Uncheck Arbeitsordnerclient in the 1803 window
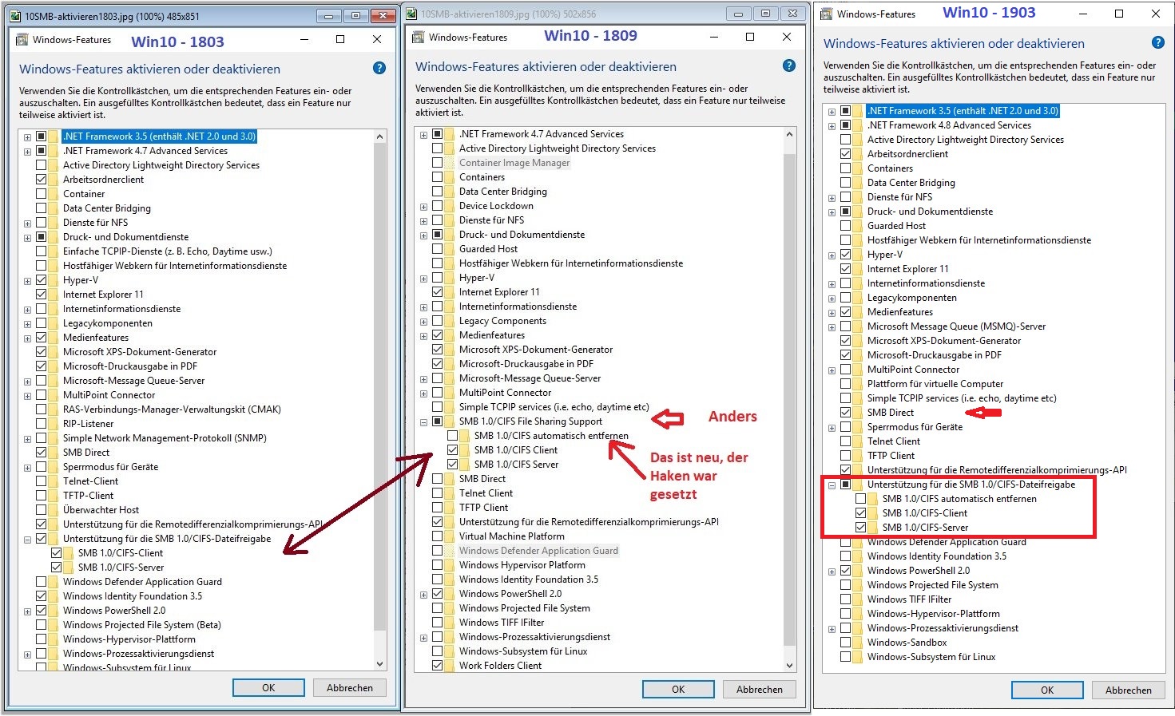This screenshot has width=1175, height=716. (x=41, y=180)
